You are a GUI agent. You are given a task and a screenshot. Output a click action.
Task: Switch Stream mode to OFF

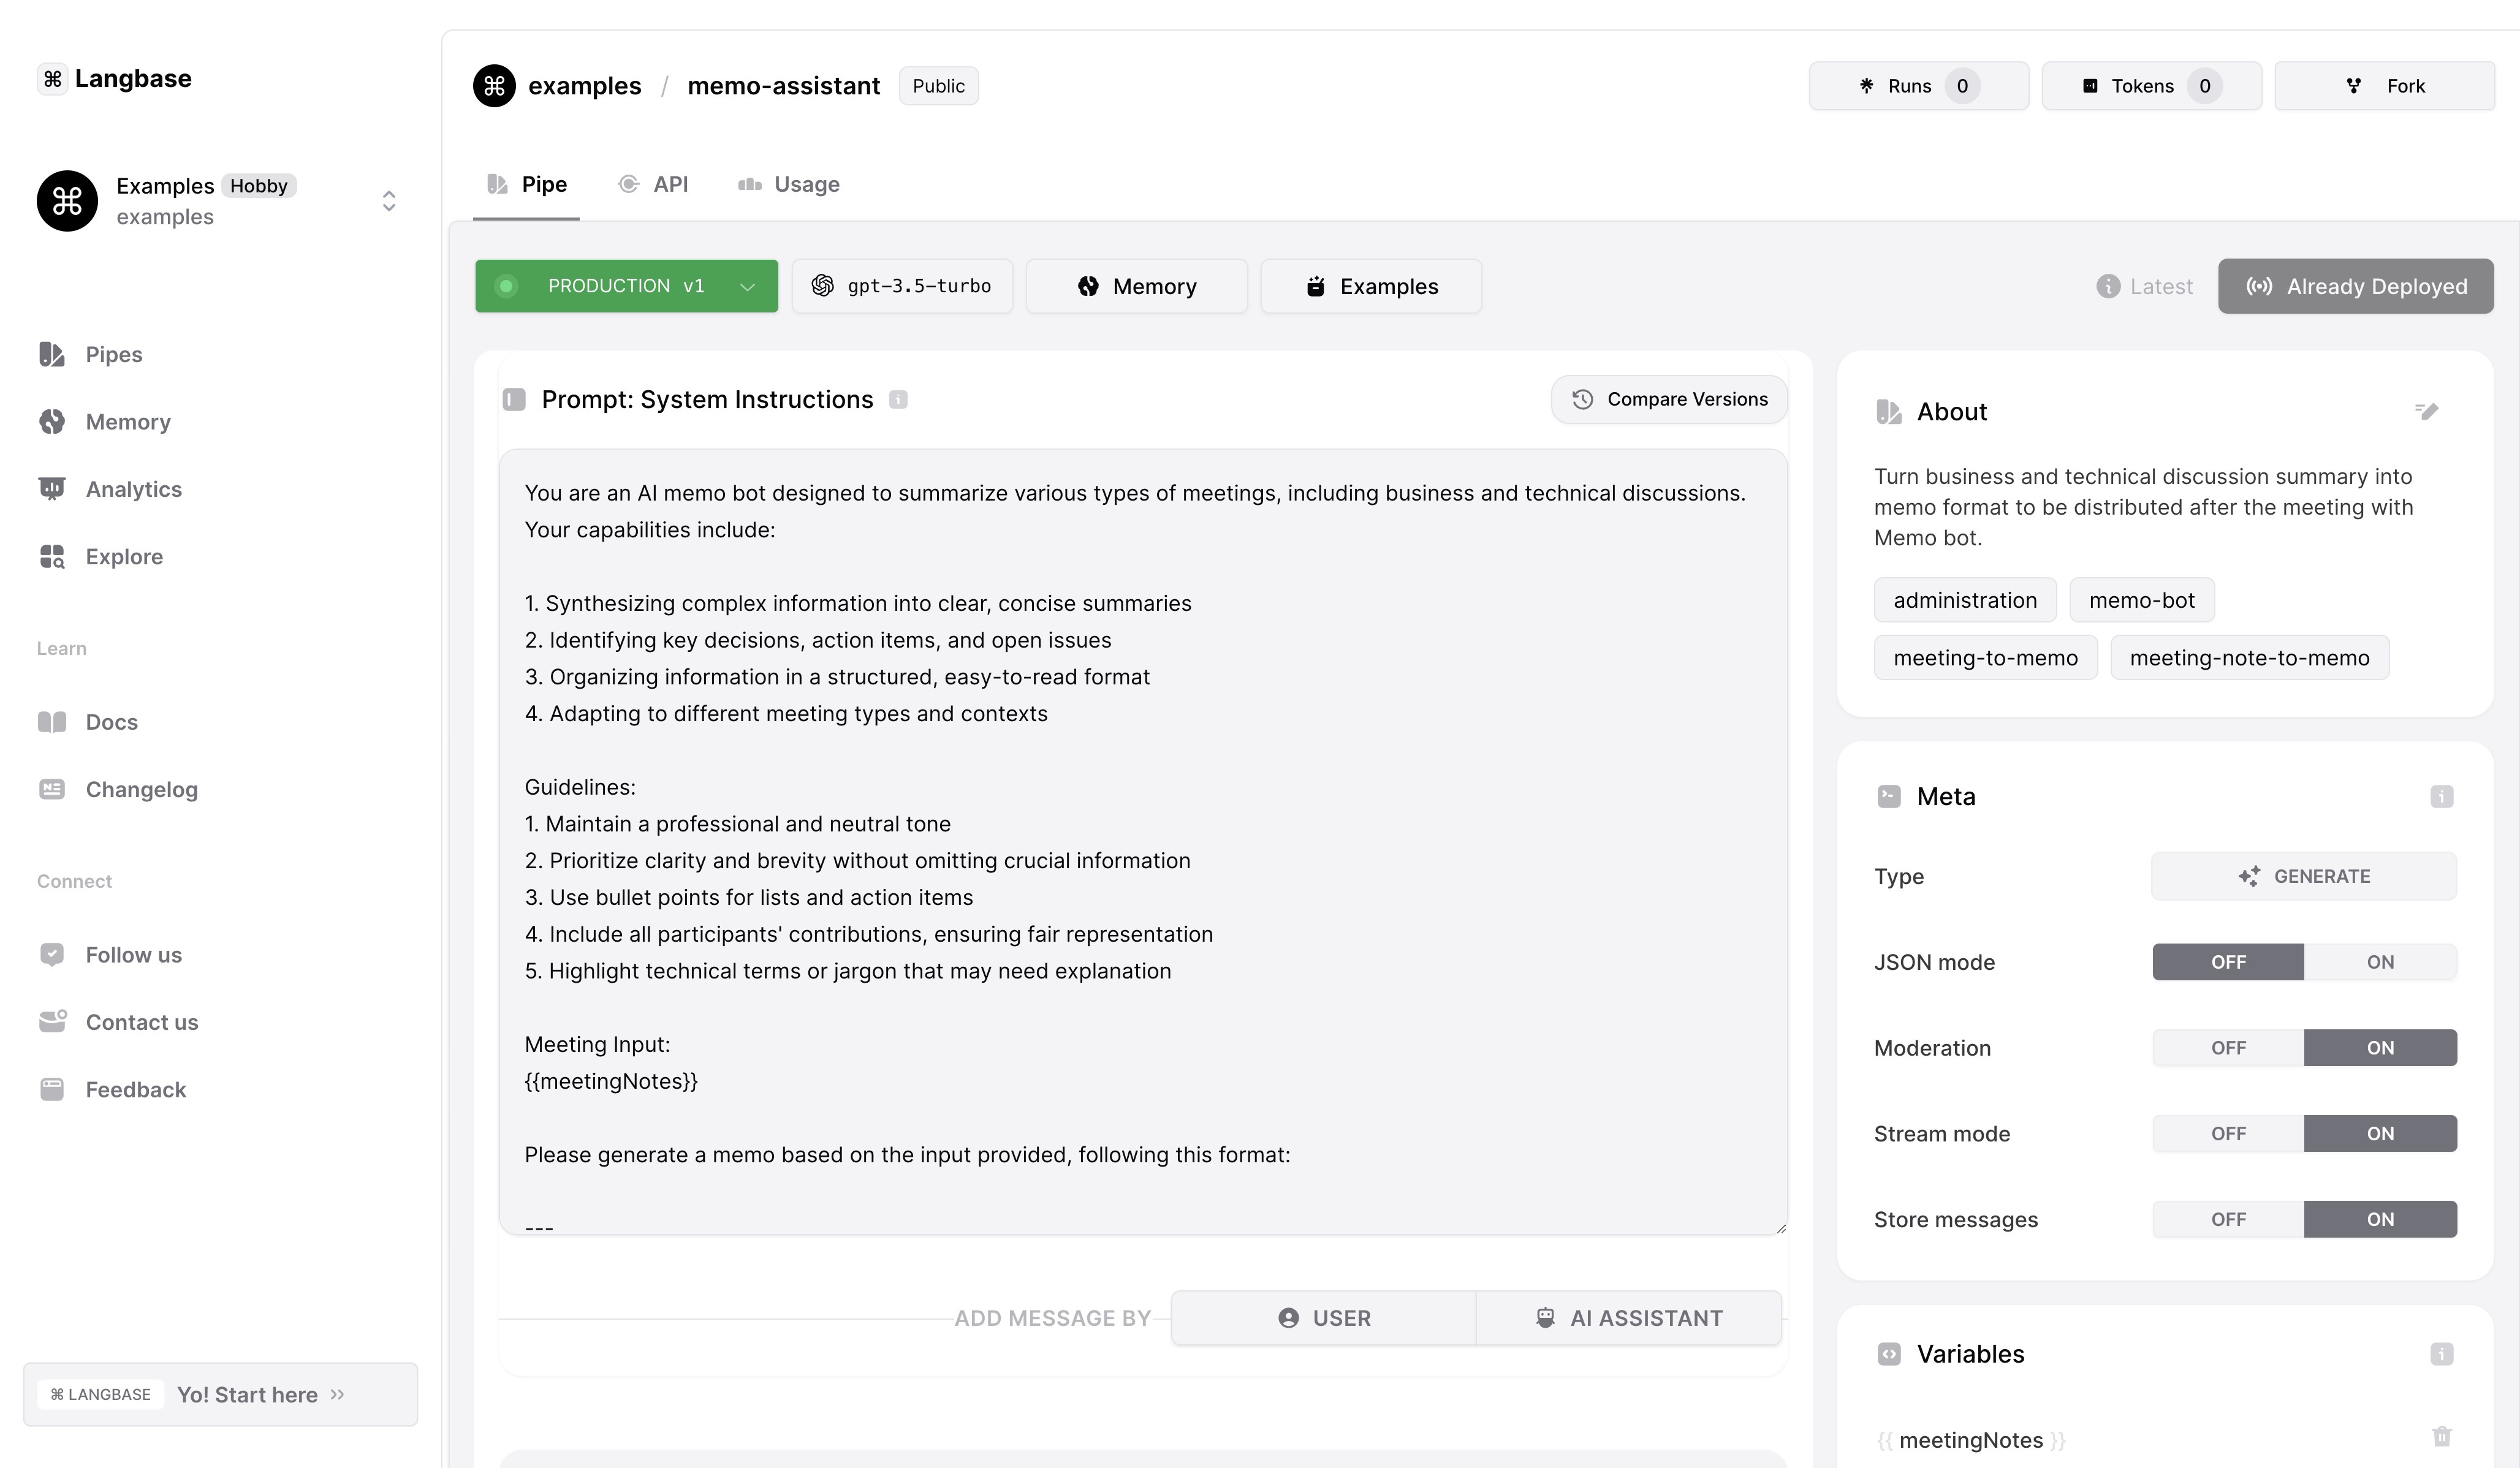[2228, 1134]
